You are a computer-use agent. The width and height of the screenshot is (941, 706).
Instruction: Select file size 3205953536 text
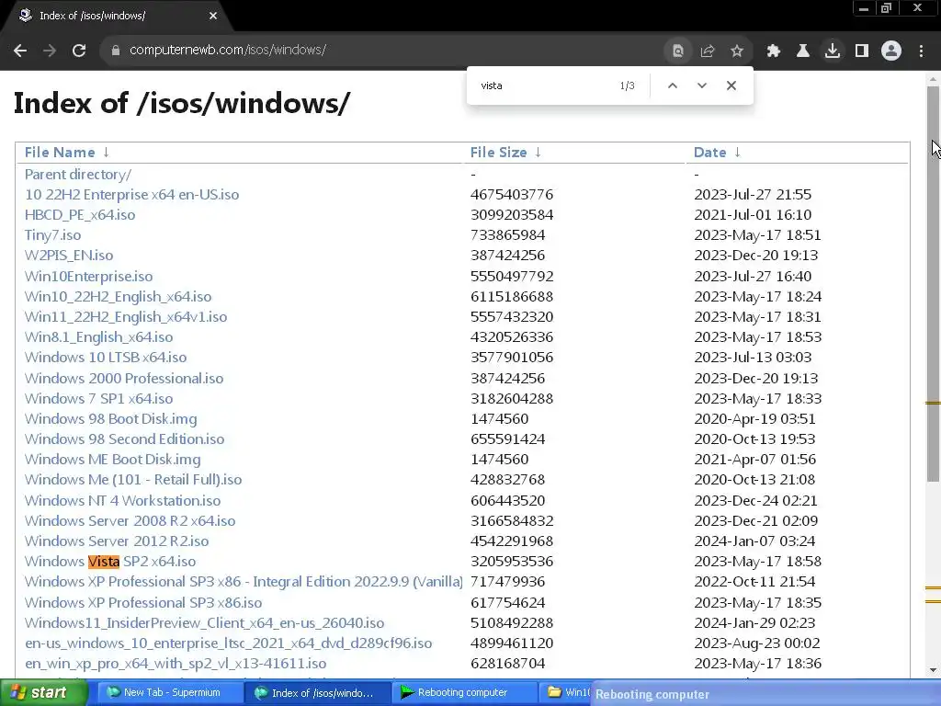click(512, 562)
